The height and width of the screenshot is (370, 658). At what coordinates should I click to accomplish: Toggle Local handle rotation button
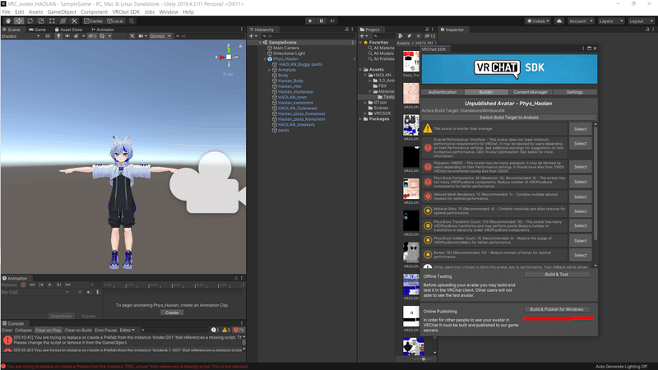pyautogui.click(x=115, y=21)
